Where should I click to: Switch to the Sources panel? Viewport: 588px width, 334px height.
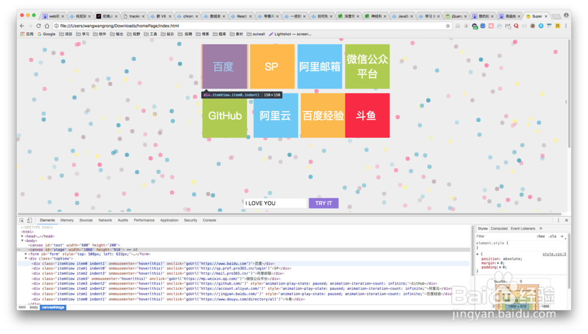click(x=86, y=221)
